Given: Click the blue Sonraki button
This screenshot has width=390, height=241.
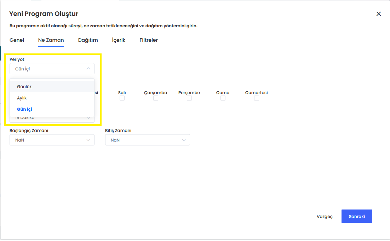Looking at the screenshot, I should point(357,216).
